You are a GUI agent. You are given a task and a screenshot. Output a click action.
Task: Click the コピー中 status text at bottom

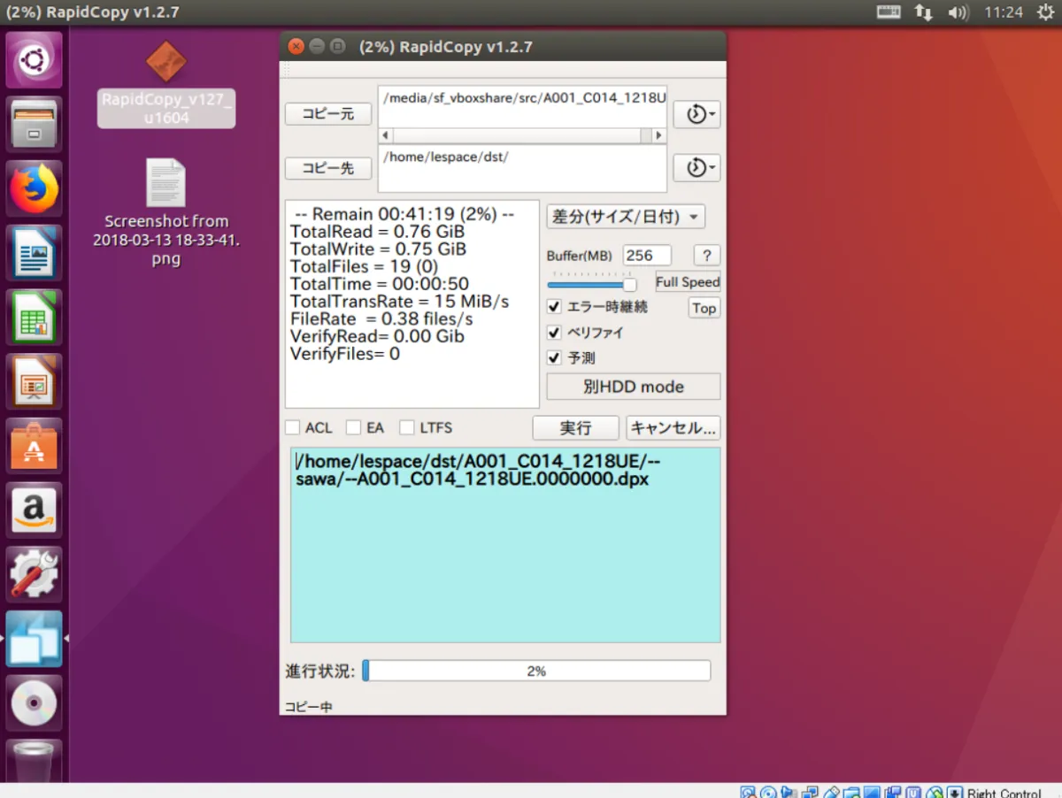pos(308,707)
